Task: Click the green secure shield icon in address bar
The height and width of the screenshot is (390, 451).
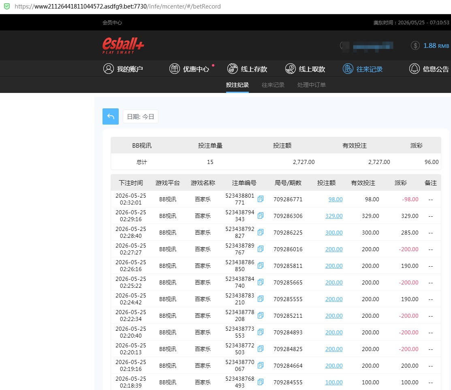Action: pos(6,6)
